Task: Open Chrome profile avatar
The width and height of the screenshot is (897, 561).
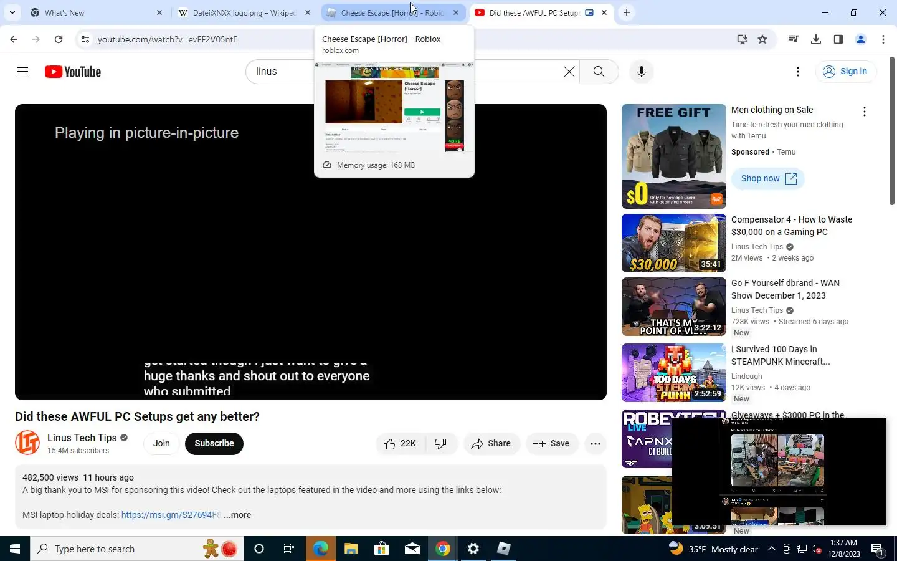Action: point(861,39)
